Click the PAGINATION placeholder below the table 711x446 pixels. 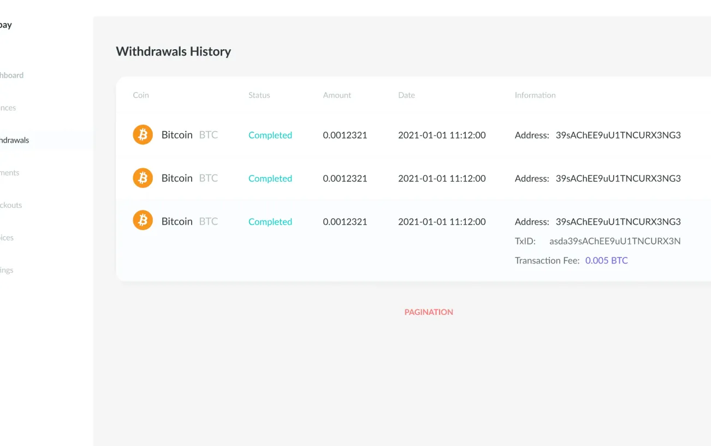429,312
